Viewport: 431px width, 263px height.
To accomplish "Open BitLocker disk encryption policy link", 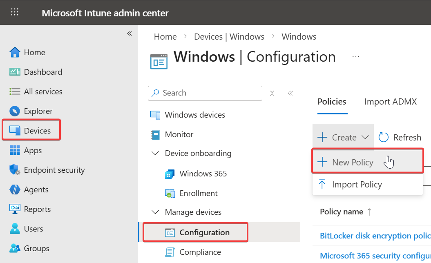I will tap(375, 236).
